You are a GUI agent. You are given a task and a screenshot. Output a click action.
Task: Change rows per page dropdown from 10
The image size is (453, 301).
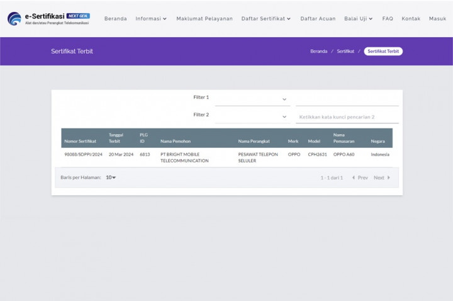tap(111, 178)
